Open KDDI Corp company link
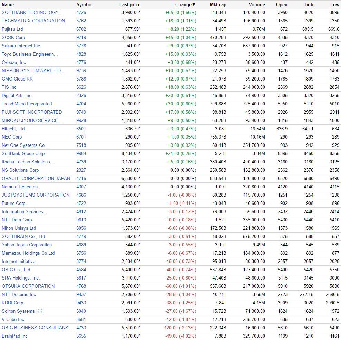 12,303
